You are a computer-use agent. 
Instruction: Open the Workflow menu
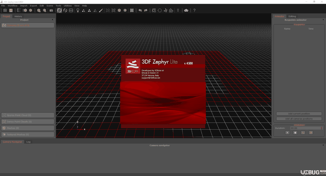(x=13, y=6)
